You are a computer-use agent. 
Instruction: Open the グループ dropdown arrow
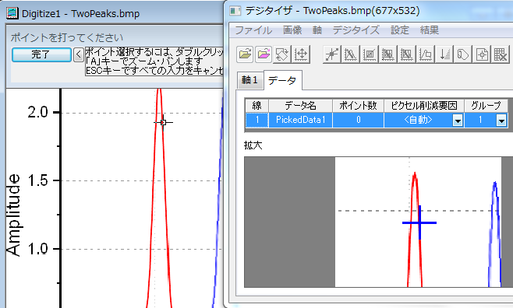pyautogui.click(x=501, y=121)
